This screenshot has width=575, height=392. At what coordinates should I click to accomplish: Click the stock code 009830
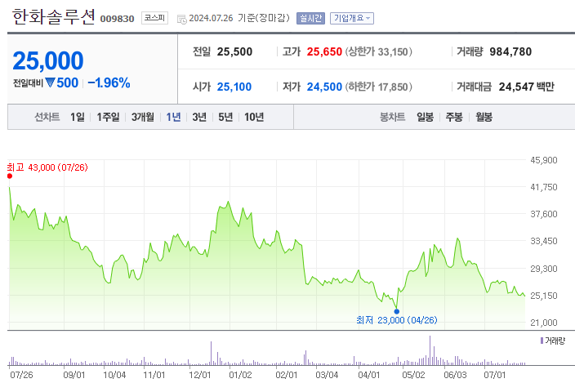tap(117, 19)
